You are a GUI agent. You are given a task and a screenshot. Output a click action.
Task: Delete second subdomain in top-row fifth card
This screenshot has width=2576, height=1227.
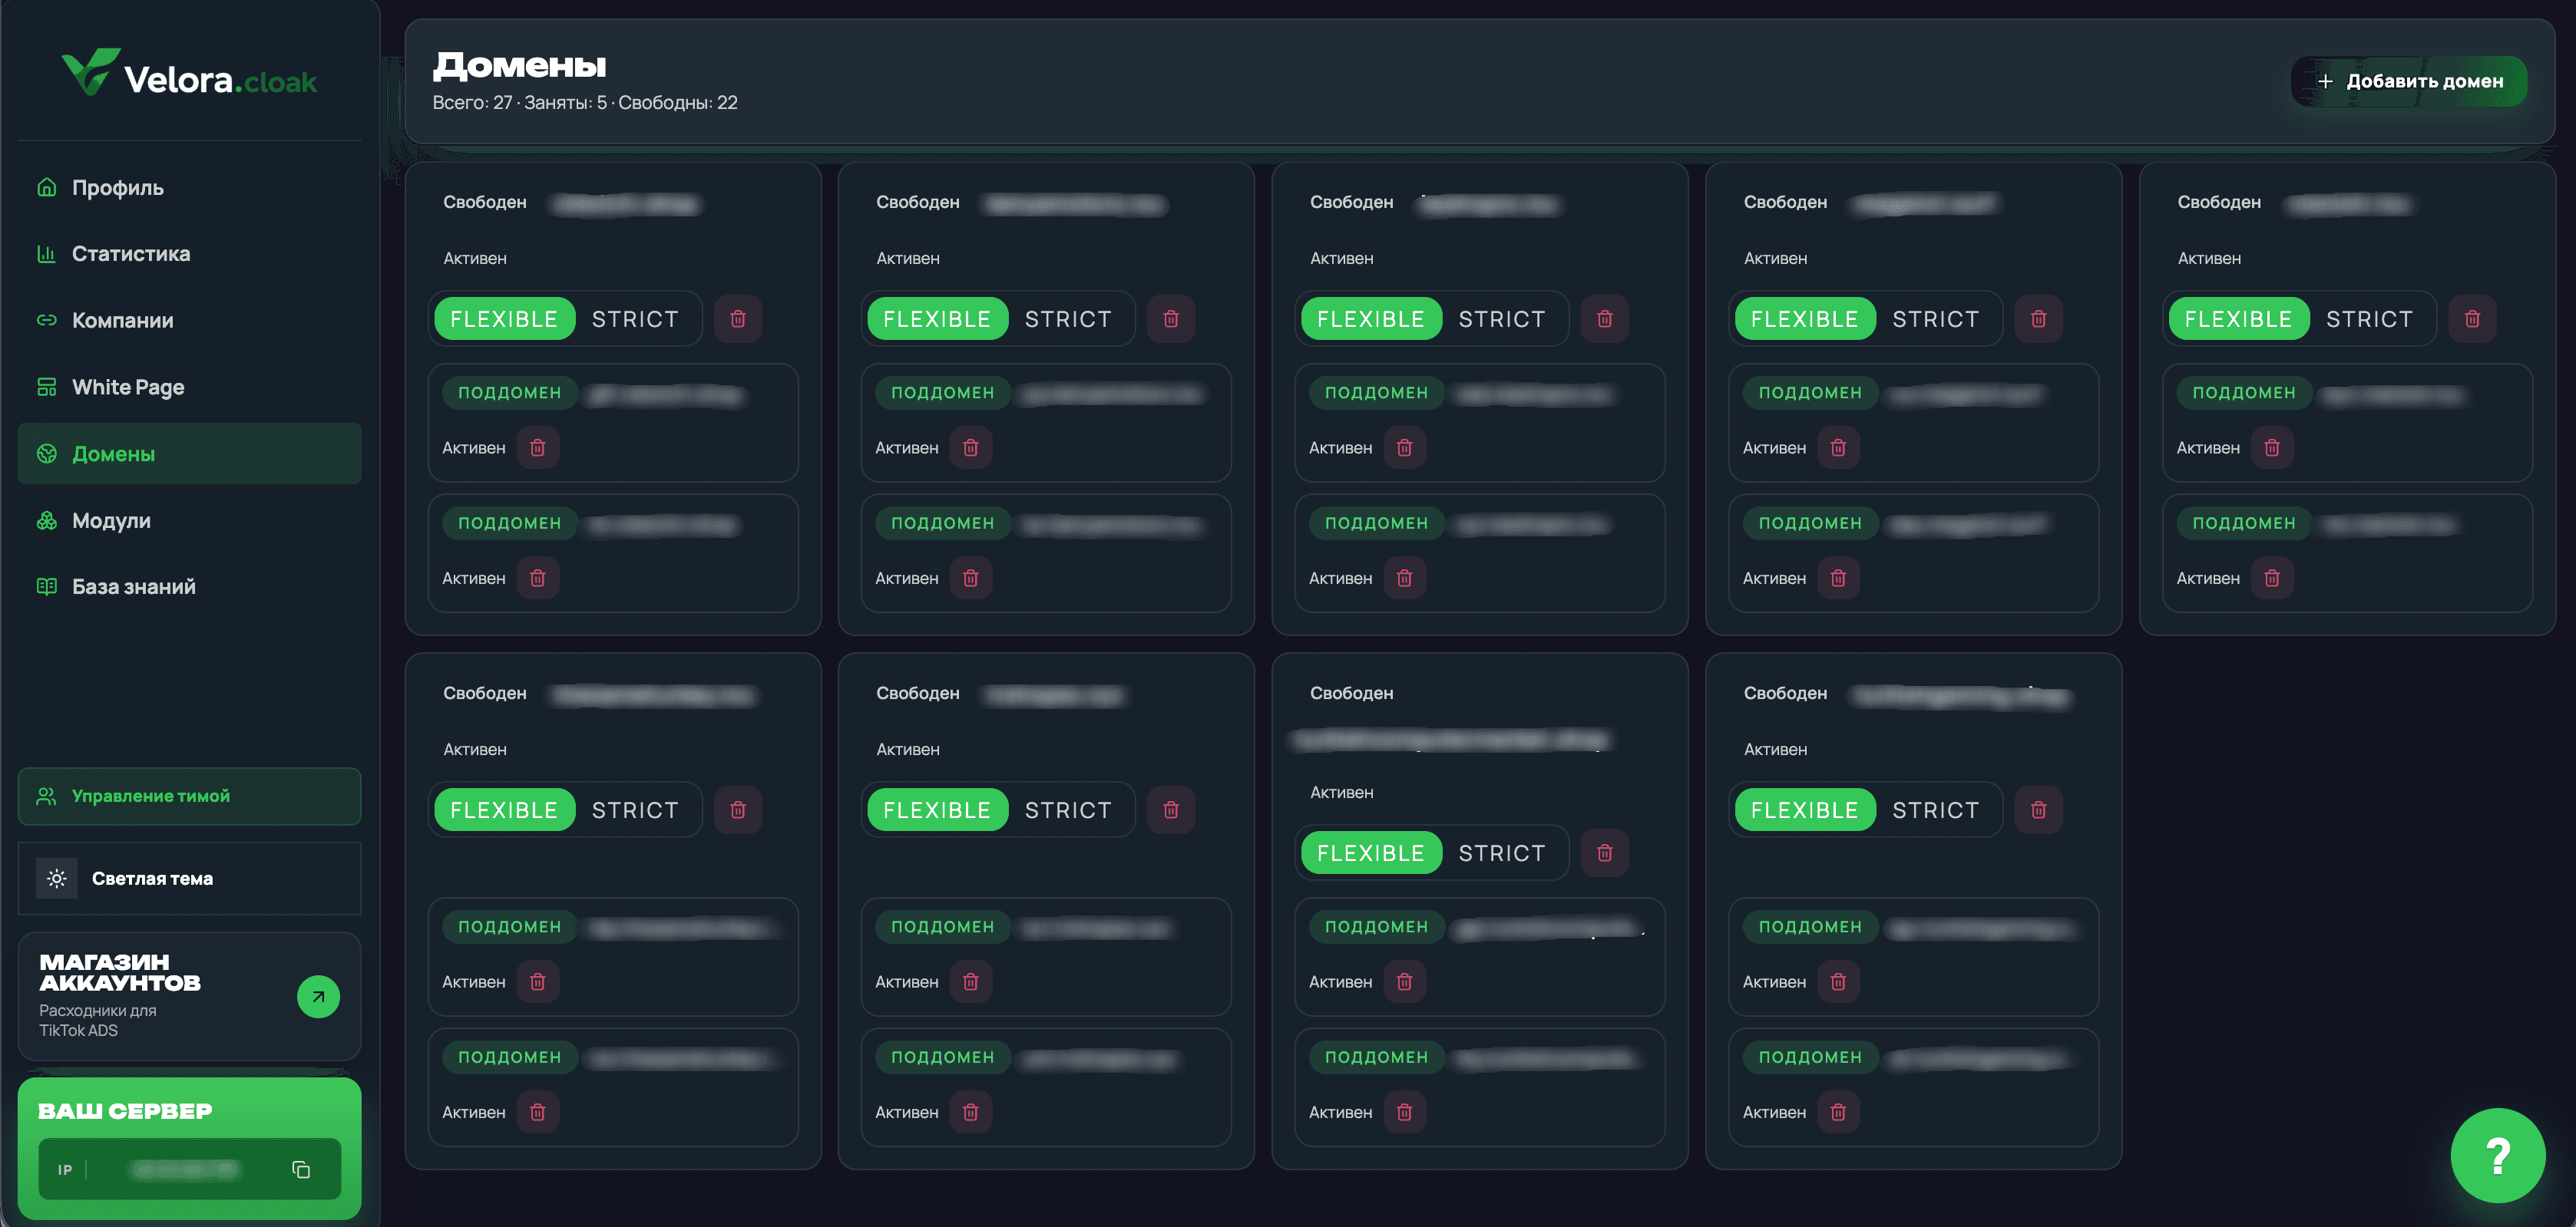(x=2272, y=578)
